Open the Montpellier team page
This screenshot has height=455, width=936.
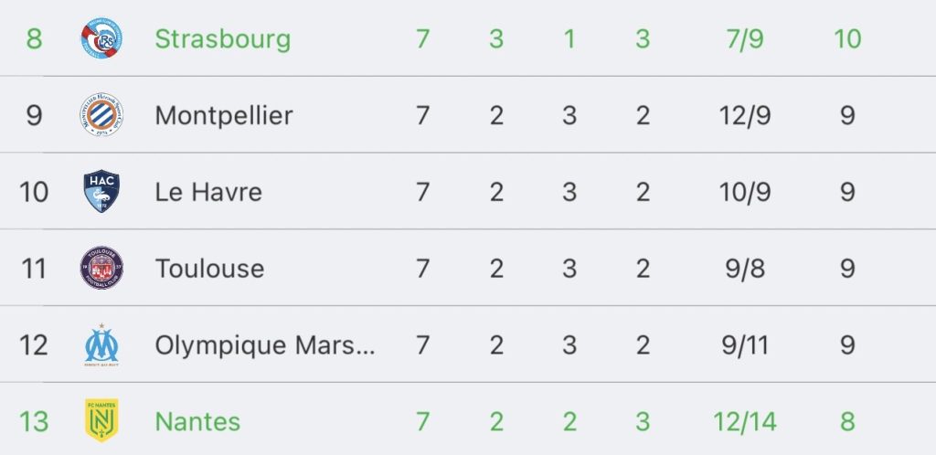224,115
